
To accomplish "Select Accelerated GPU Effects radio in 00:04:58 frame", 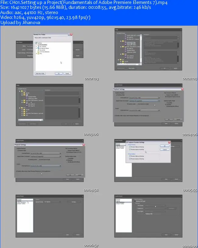I will click(67, 162).
